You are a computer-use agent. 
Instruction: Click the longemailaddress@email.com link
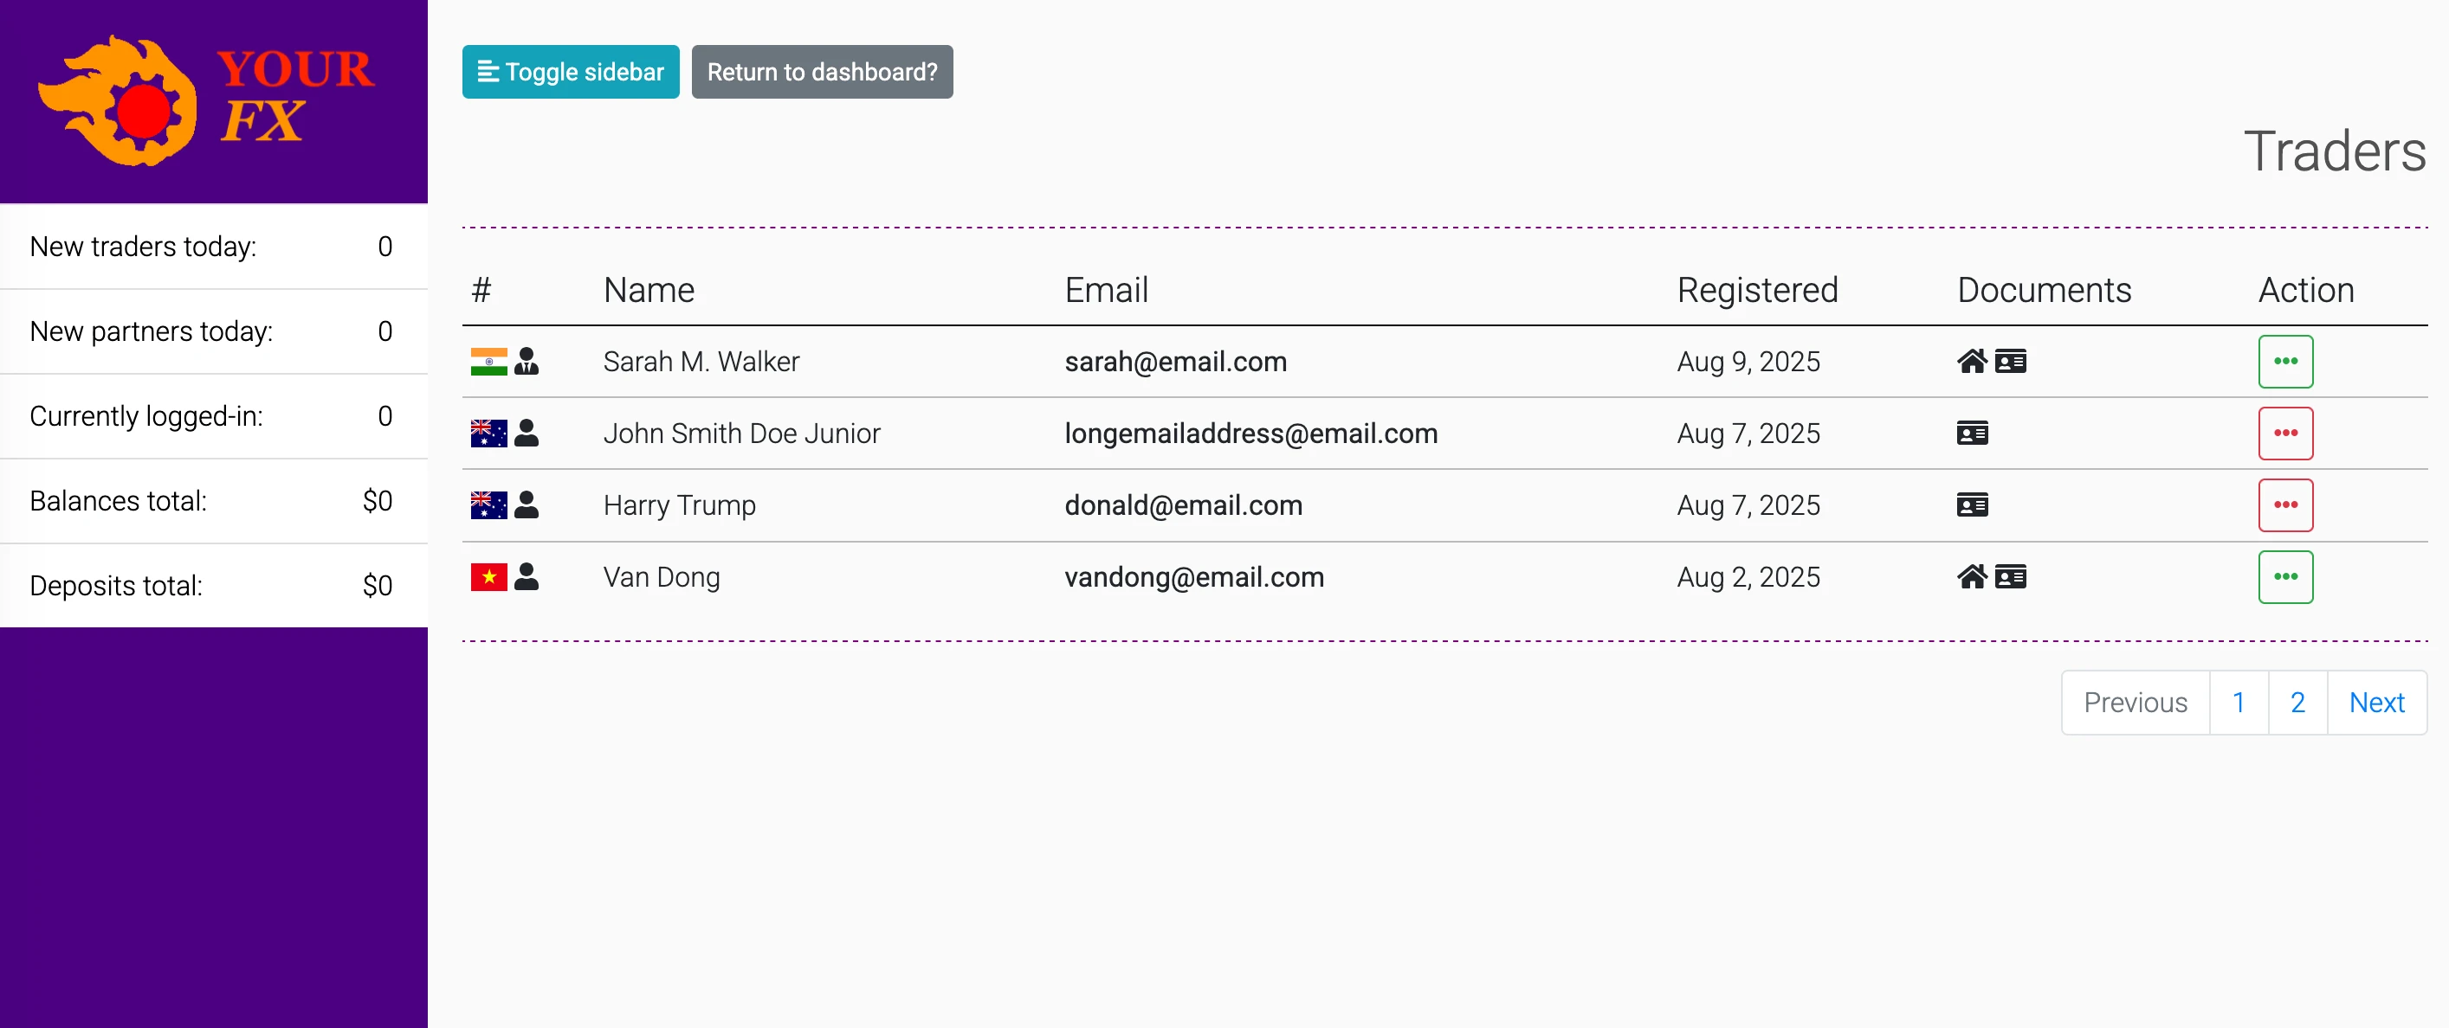coord(1250,434)
